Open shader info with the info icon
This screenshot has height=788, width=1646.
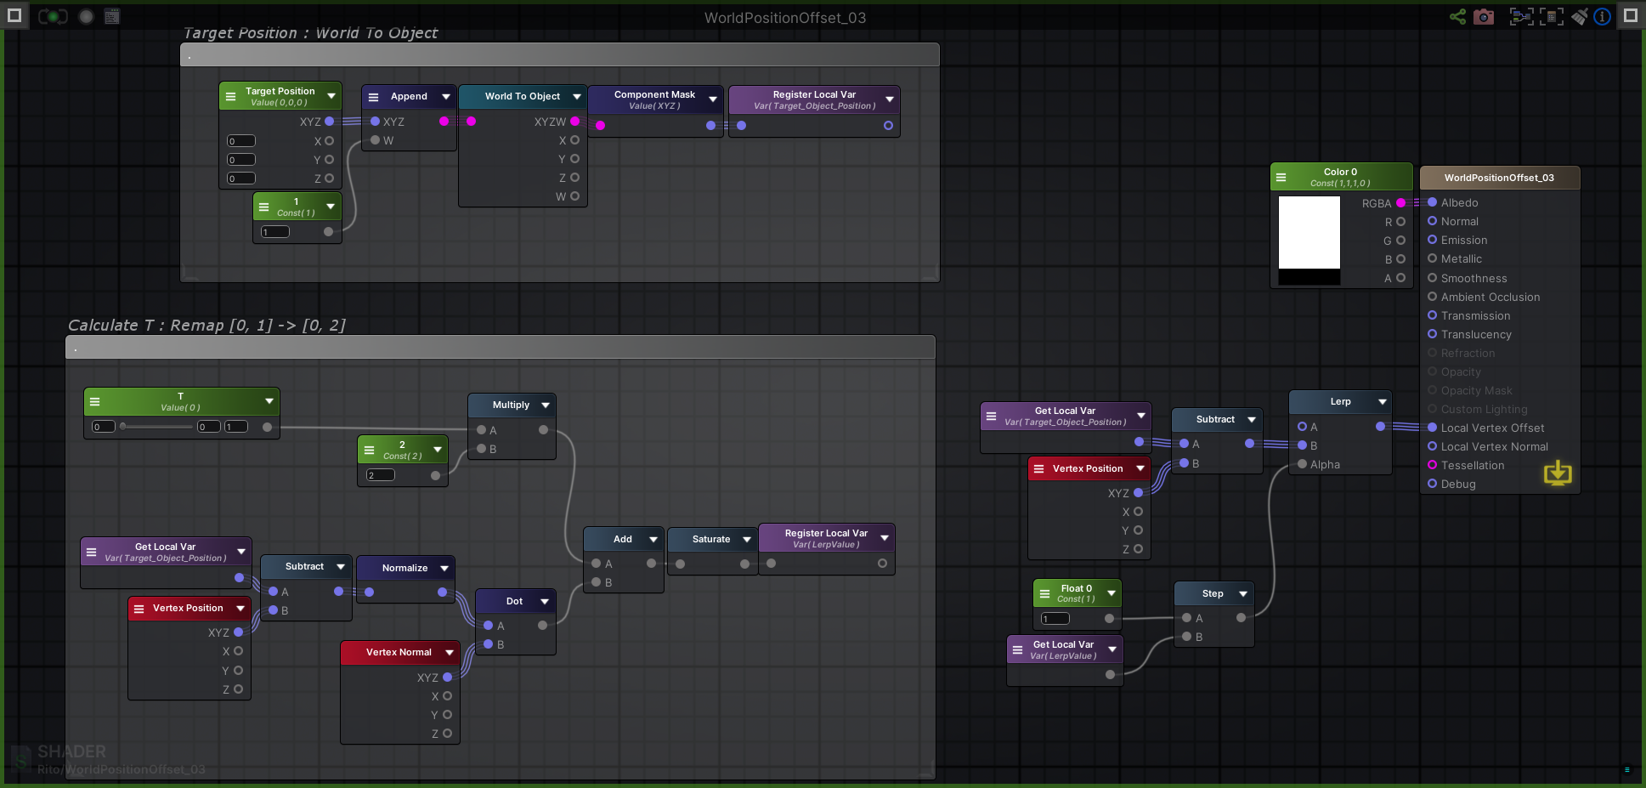coord(1603,16)
